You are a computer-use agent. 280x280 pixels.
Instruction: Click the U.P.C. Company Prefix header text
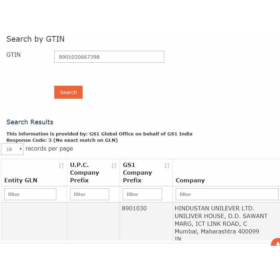pos(84,173)
